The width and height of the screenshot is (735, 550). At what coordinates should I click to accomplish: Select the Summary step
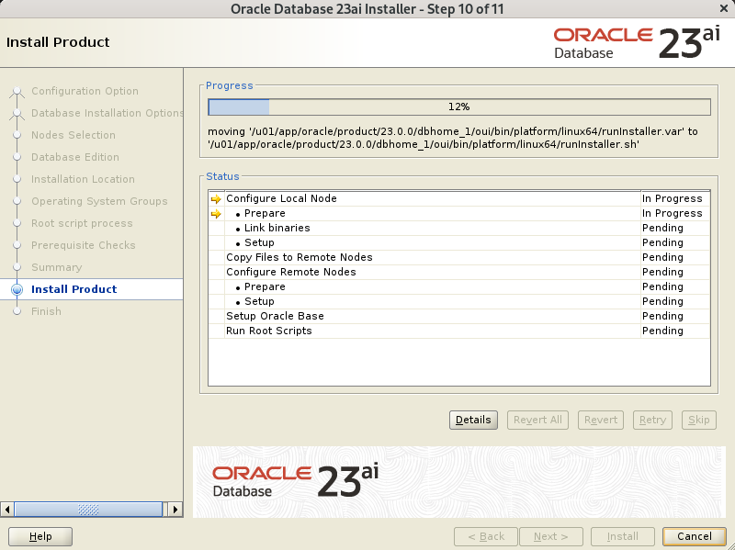click(57, 267)
